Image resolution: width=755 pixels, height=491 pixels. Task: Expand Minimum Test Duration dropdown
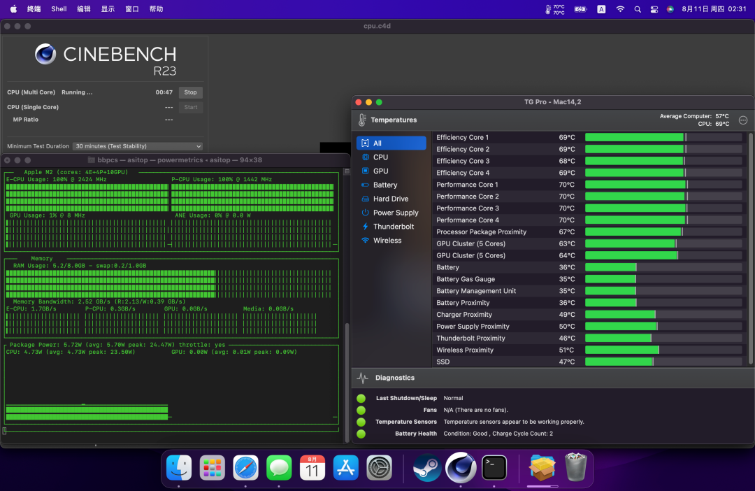[x=137, y=146]
